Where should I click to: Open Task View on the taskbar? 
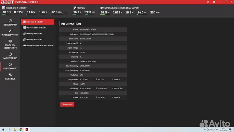[9, 130]
